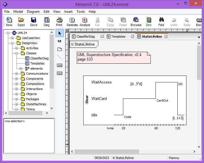
Task: Expand the UseCaseView tree node
Action: click(x=12, y=38)
